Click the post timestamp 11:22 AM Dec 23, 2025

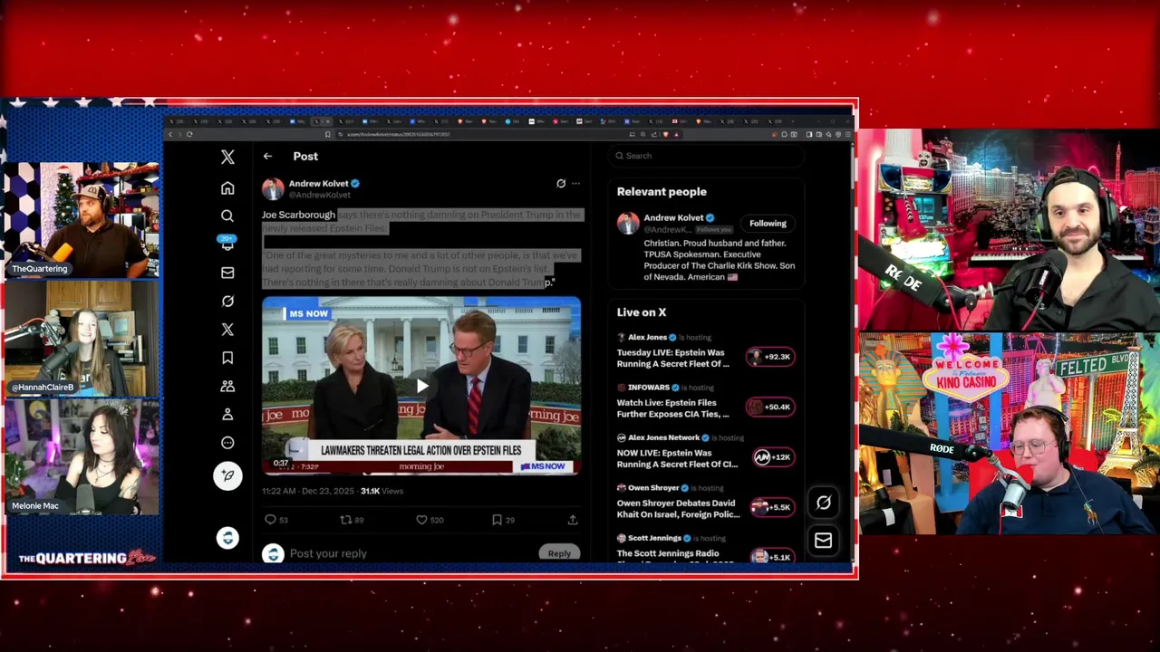coord(307,491)
